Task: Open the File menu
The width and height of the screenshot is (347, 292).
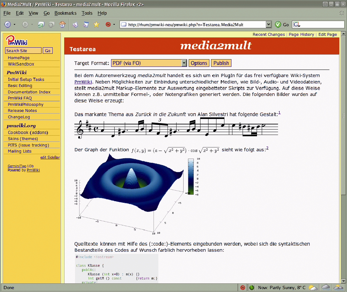Action: tap(7, 13)
